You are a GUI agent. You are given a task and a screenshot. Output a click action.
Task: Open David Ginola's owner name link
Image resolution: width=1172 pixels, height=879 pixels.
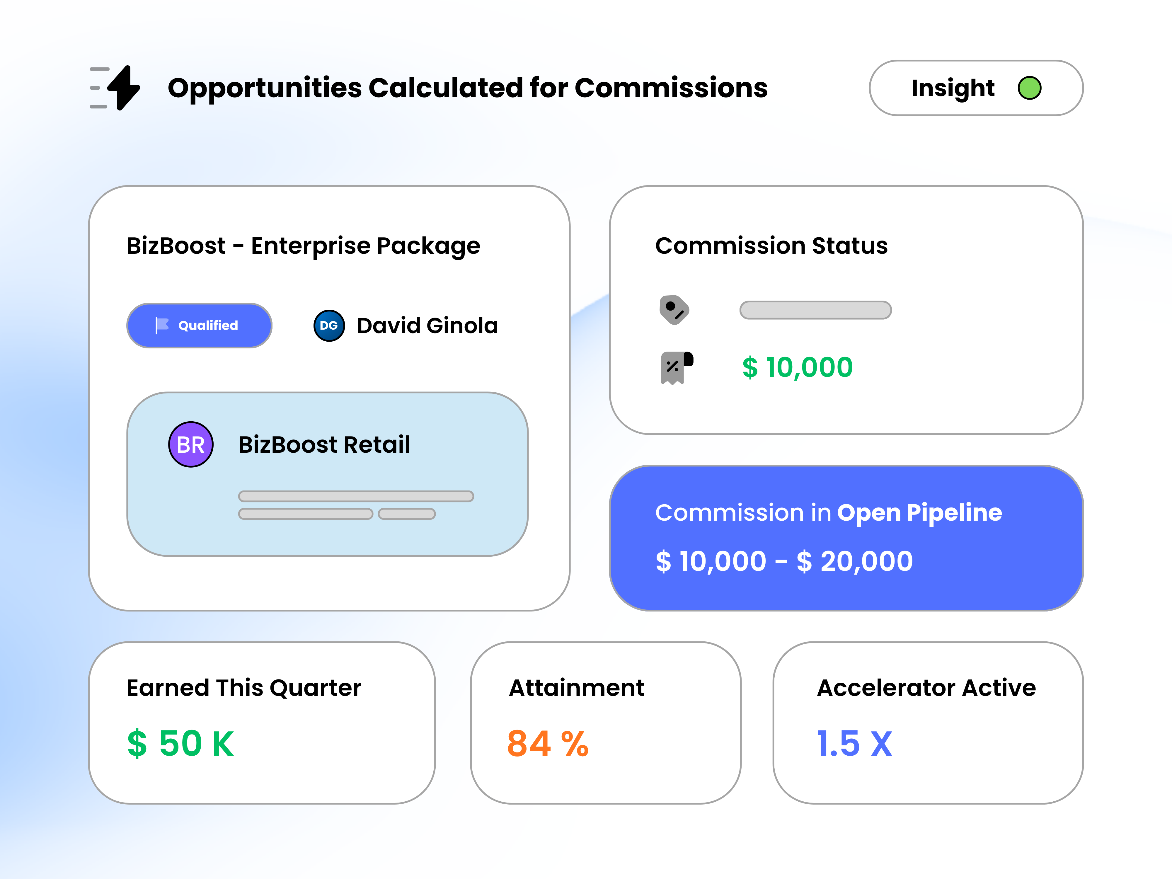[x=427, y=325]
